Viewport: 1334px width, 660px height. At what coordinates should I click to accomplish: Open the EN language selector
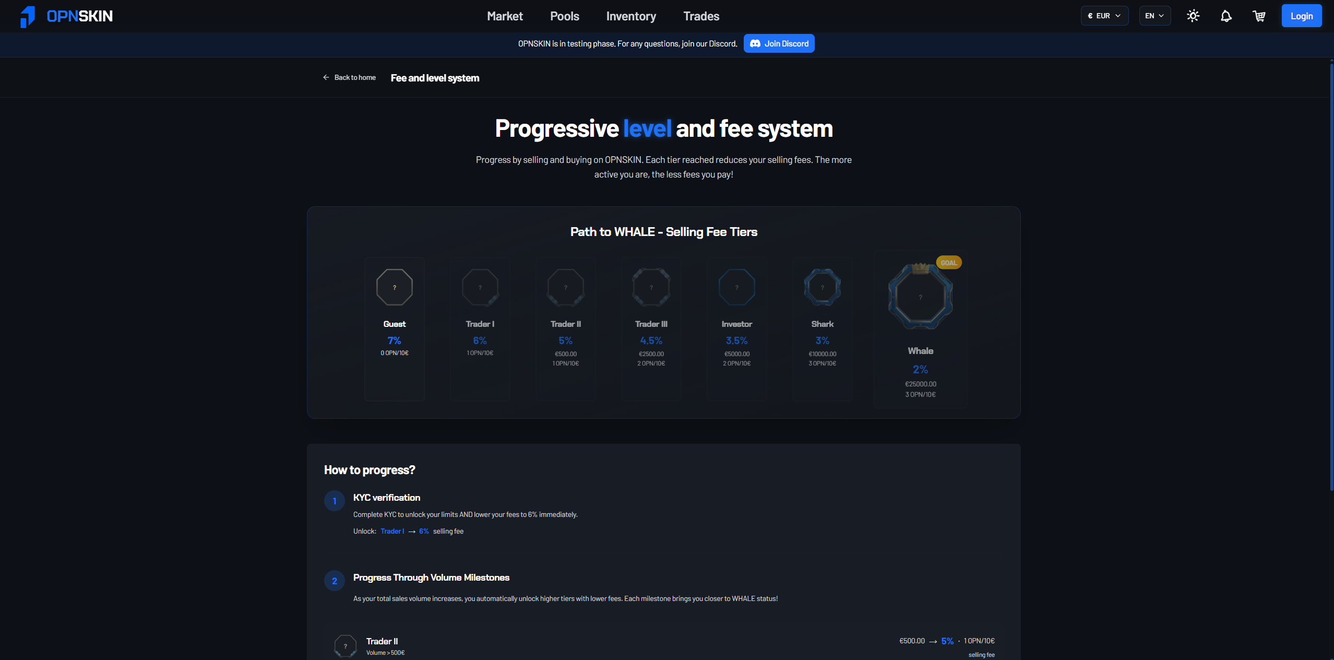[1154, 16]
